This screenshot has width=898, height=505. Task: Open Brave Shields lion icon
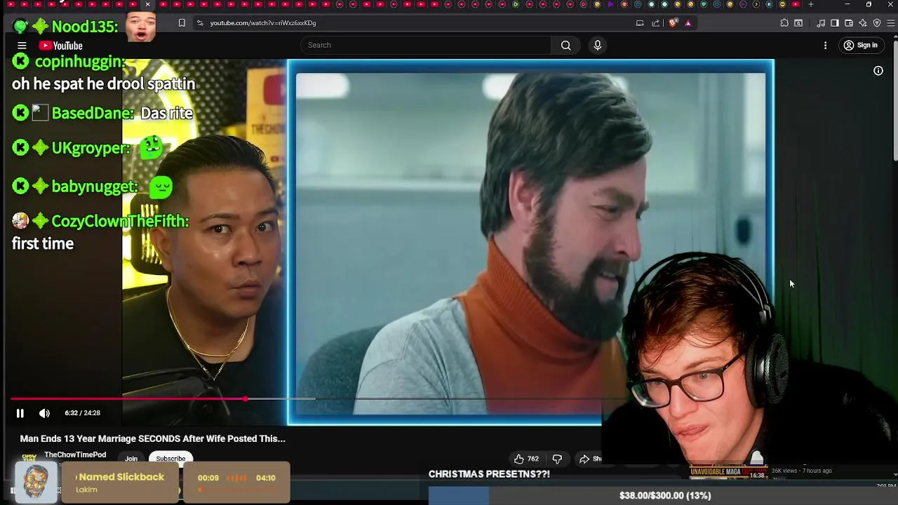(673, 23)
